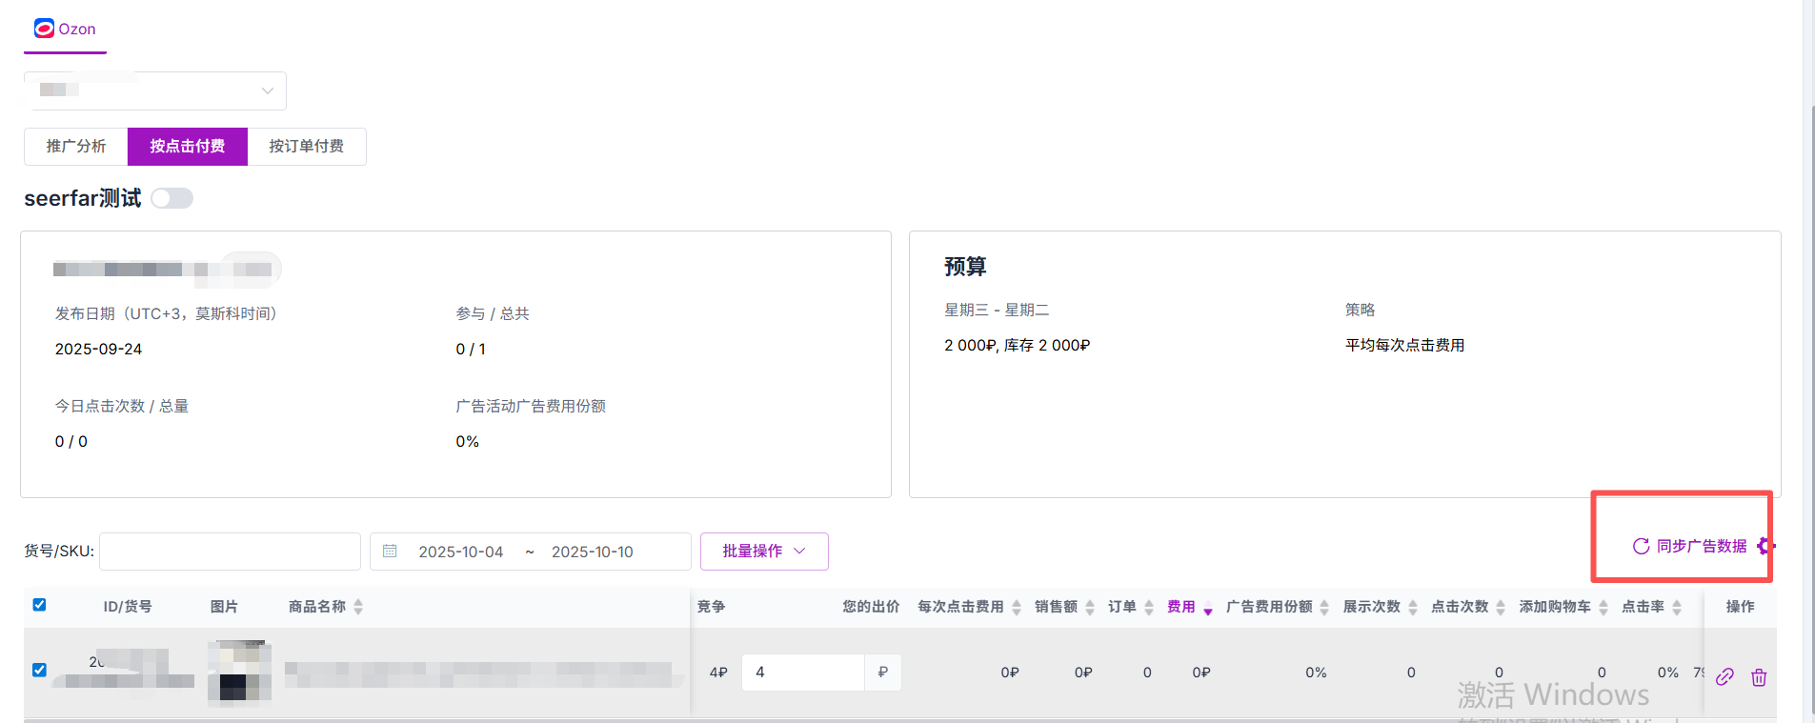1815x723 pixels.
Task: Sort the table by 点击率
Action: point(1676,607)
